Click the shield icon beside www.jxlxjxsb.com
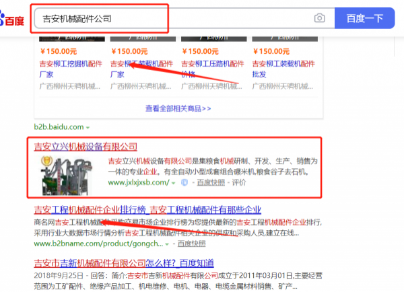The width and height of the screenshot is (404, 292). click(184, 183)
